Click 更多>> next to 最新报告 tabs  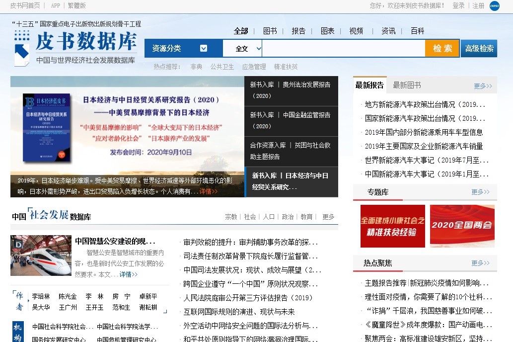coord(482,86)
